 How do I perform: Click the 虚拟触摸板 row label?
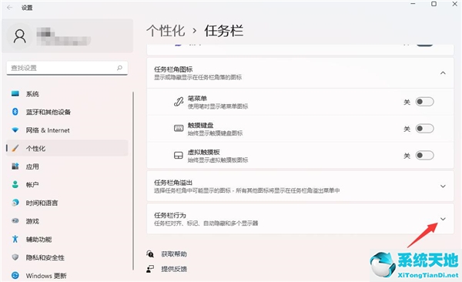click(203, 153)
